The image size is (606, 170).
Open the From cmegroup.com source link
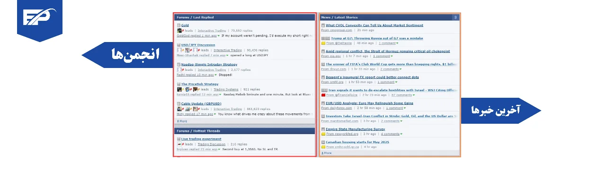[x=337, y=30]
